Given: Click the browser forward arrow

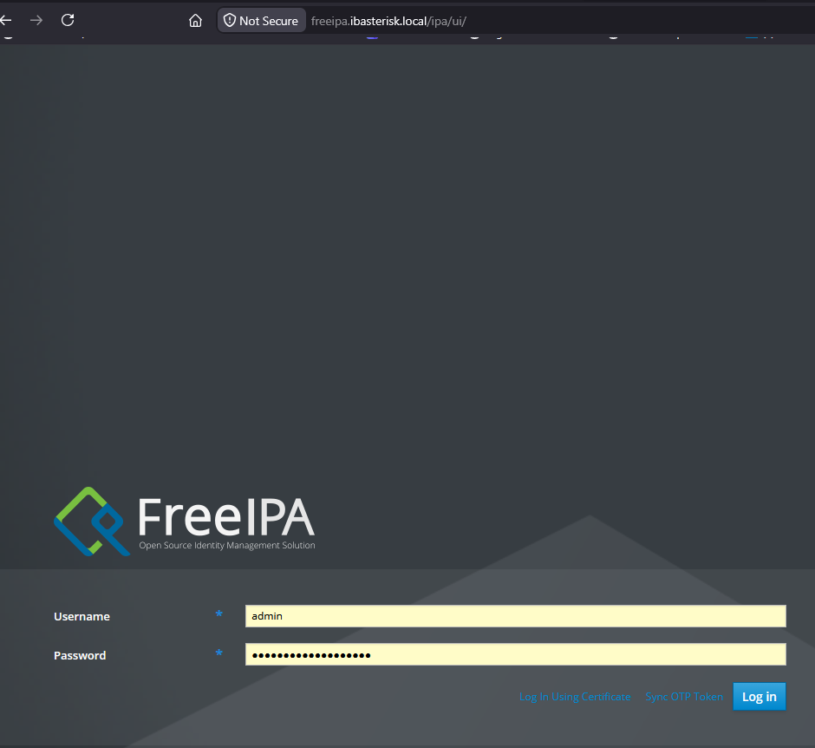Looking at the screenshot, I should click(36, 20).
